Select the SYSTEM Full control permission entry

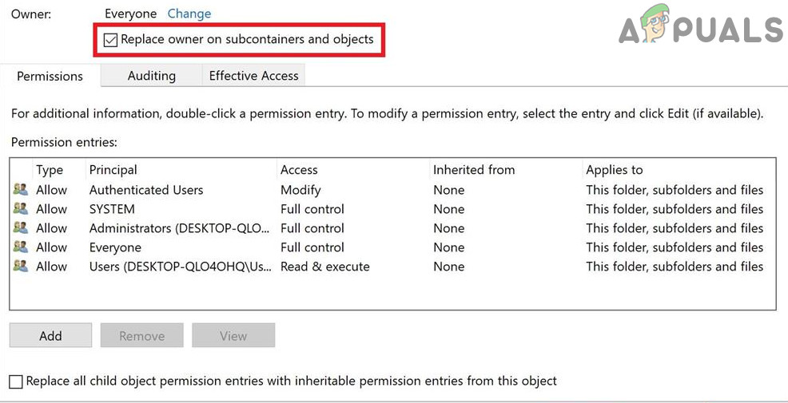(x=112, y=209)
